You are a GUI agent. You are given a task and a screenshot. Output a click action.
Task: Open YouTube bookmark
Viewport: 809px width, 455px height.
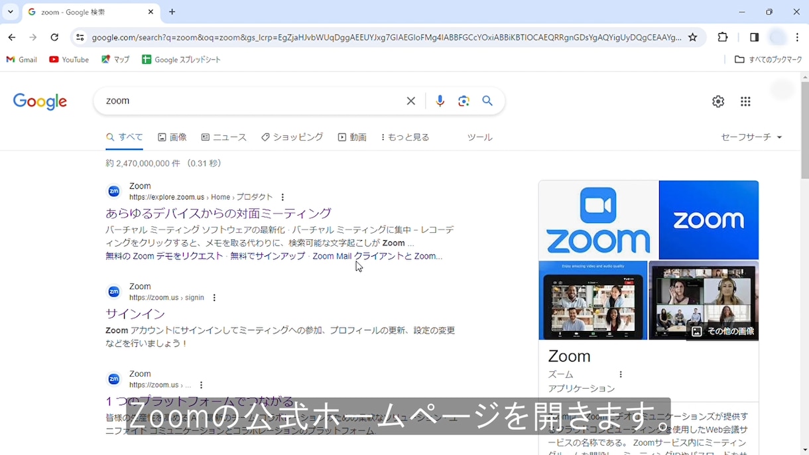click(x=69, y=60)
